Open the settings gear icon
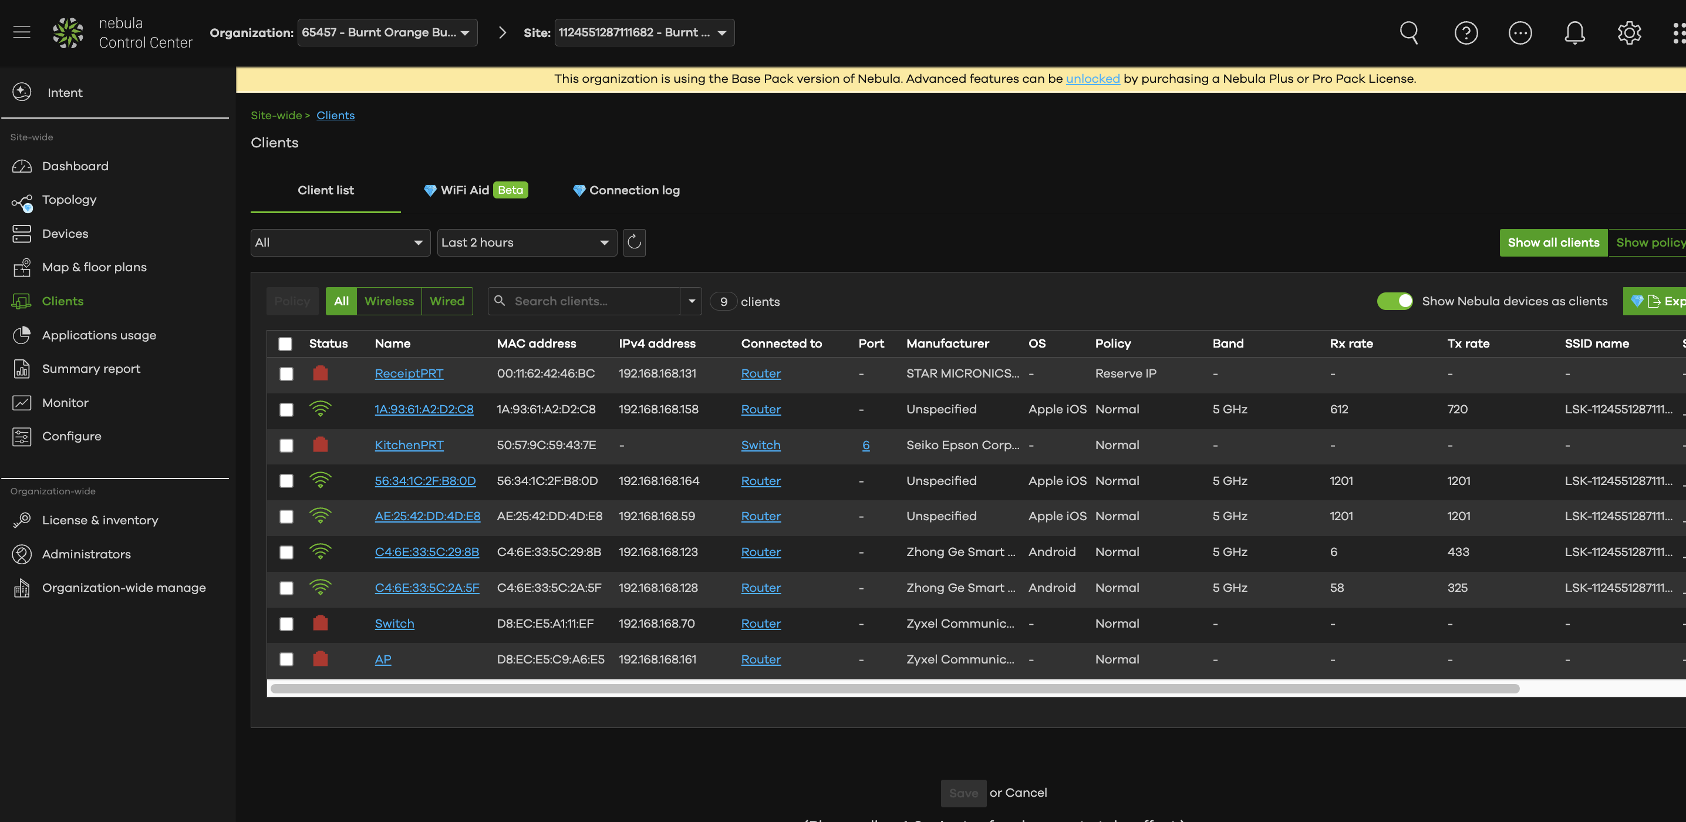The image size is (1686, 822). pyautogui.click(x=1629, y=33)
